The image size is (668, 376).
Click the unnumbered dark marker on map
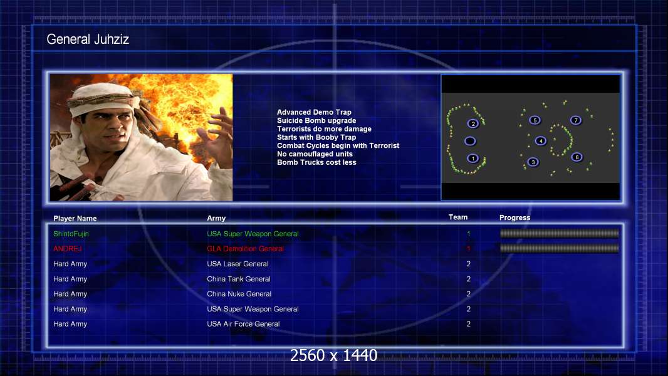coord(470,141)
